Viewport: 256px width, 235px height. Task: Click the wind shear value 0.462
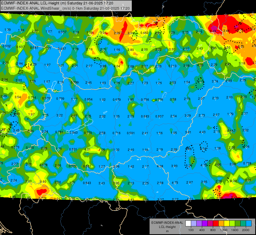144,33
